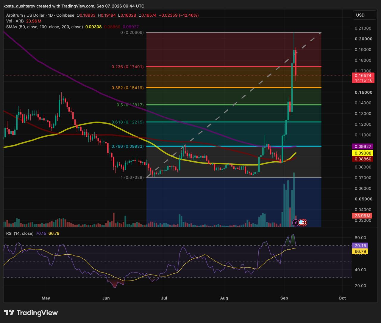Click the Arbitrum / US Dollar symbol title
This screenshot has height=323, width=381.
click(x=25, y=15)
